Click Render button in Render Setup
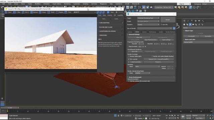The height and width of the screenshot is (120, 214). click(x=168, y=20)
